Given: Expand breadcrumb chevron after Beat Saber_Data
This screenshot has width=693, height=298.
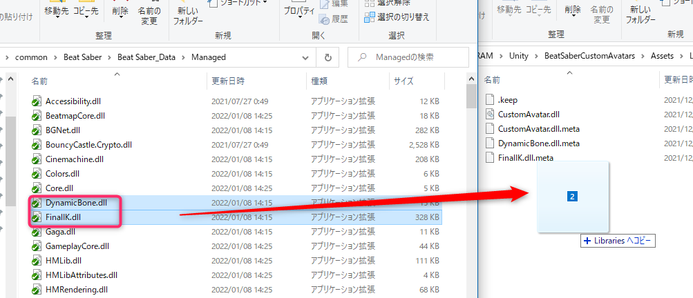Looking at the screenshot, I should coord(183,57).
